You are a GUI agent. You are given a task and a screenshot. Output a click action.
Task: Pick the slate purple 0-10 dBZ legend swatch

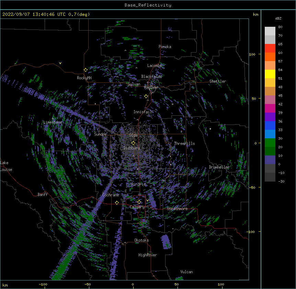pyautogui.click(x=270, y=160)
